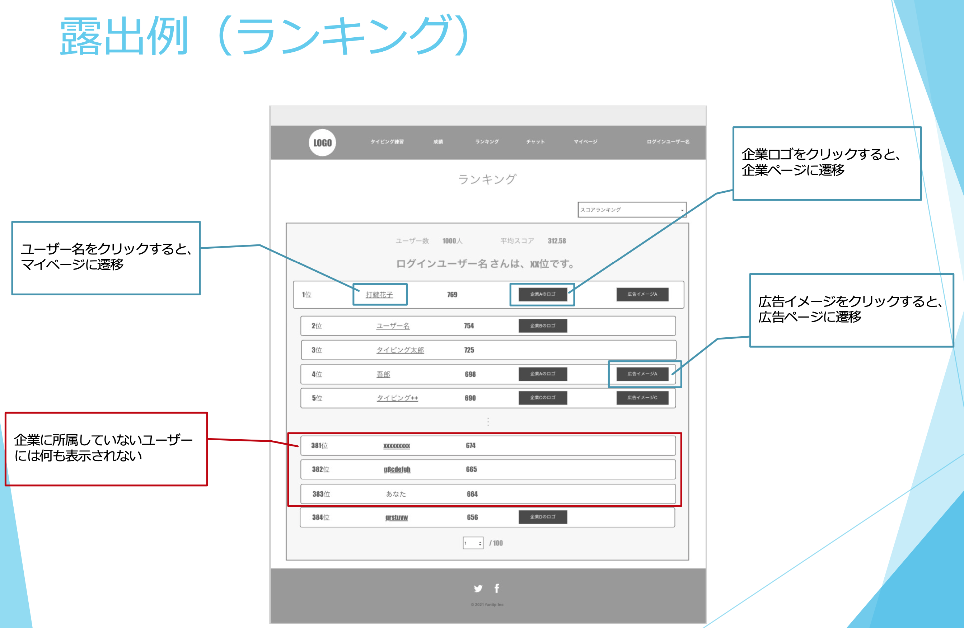Click ログインユーザー名 in the header
This screenshot has width=964, height=628.
pyautogui.click(x=668, y=142)
